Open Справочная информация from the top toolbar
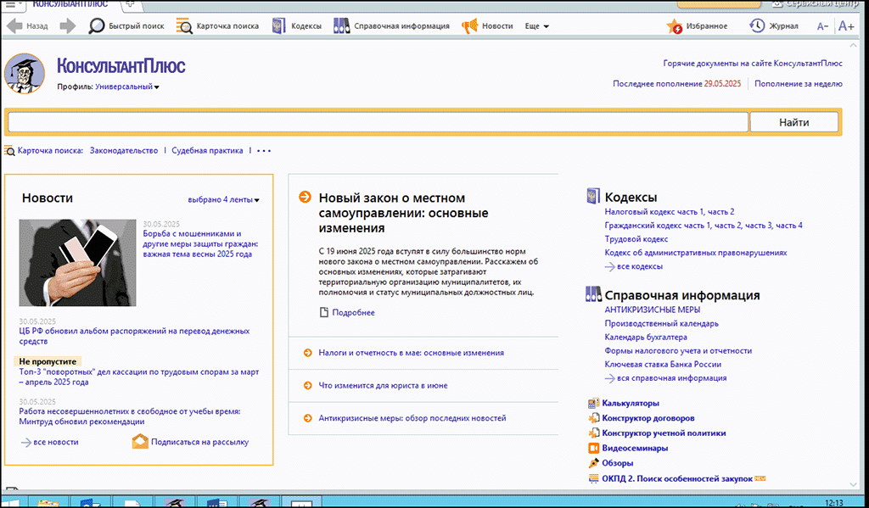Image resolution: width=869 pixels, height=508 pixels. (x=391, y=26)
